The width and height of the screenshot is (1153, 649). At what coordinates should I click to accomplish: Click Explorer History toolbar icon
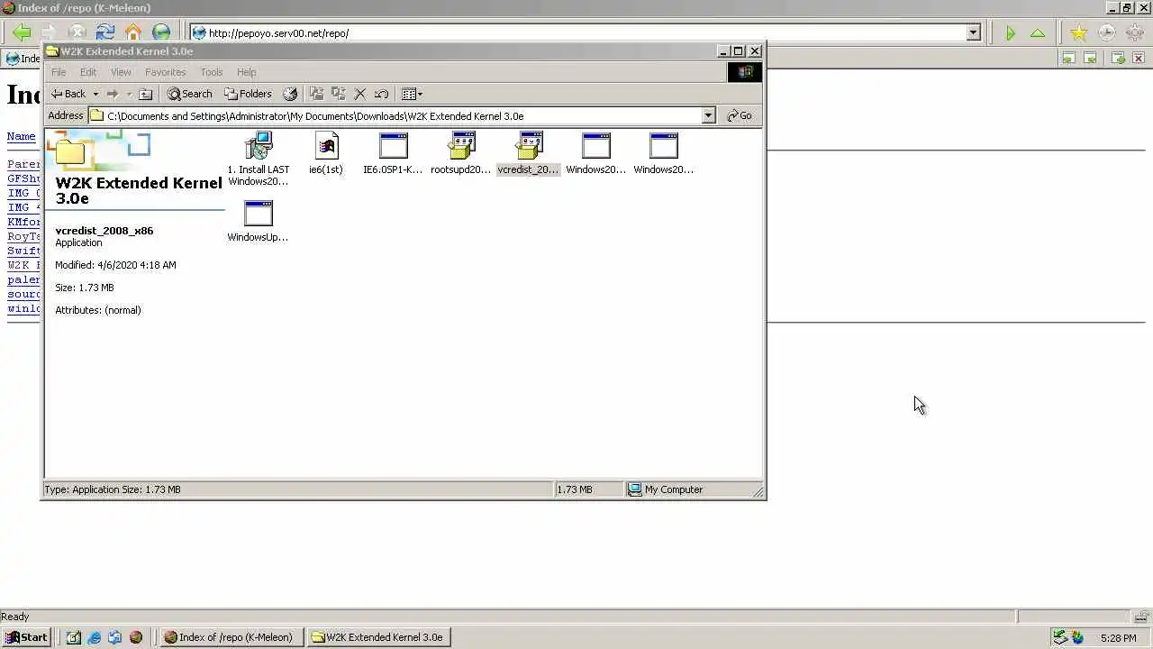290,94
